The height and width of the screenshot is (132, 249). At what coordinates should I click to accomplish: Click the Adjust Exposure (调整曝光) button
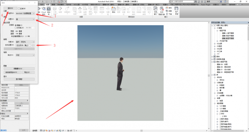[19, 68]
